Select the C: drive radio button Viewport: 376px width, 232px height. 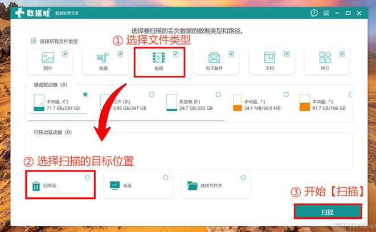click(85, 94)
